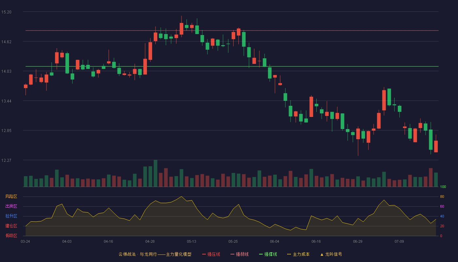Screen dimensions: 458x262
Task: Click the 14.62 price axis label
Action: [x=6, y=42]
